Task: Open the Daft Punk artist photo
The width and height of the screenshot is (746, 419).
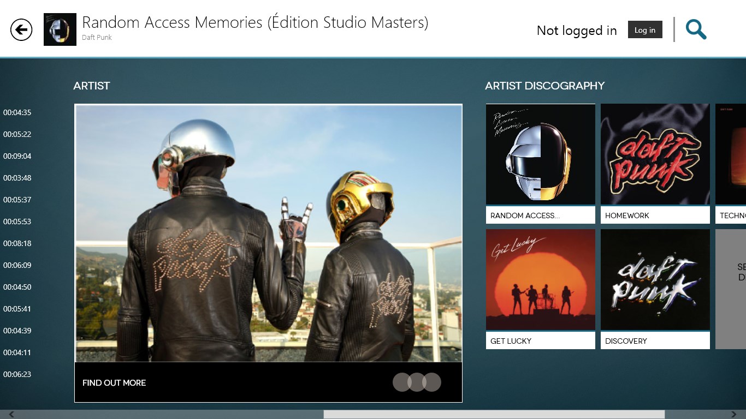Action: point(268,233)
